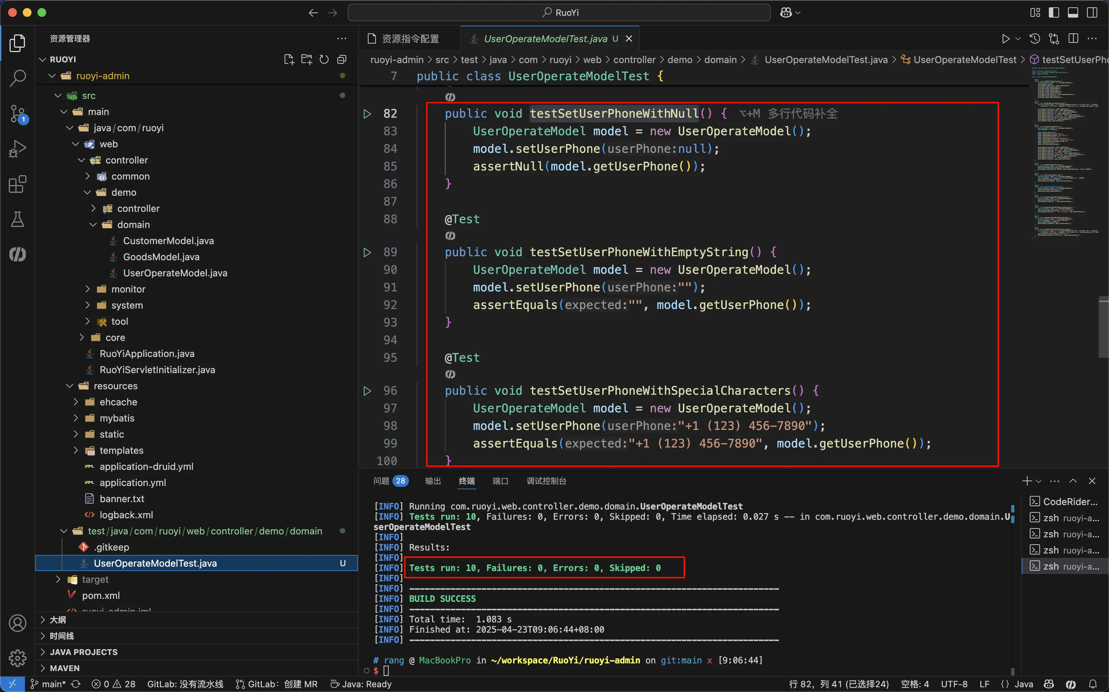Open the run dropdown arrow in editor toolbar

click(x=1018, y=38)
